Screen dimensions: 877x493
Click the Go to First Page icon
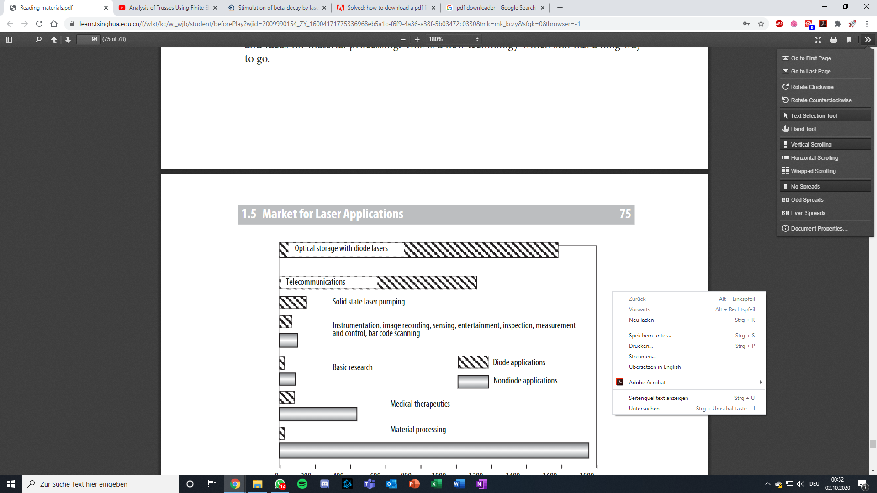[786, 58]
